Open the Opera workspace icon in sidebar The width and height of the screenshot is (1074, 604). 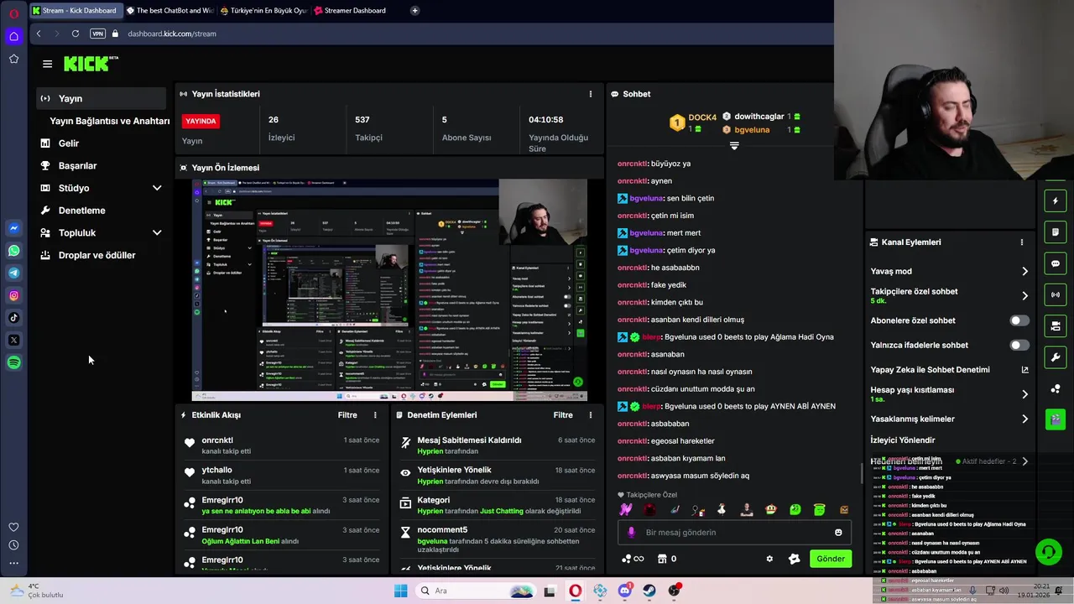tap(13, 36)
